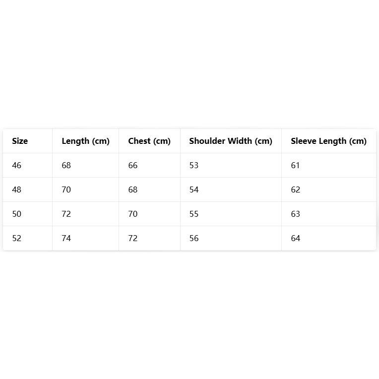This screenshot has width=379, height=379.
Task: Select the Sleeve Length (cm) header
Action: point(328,141)
